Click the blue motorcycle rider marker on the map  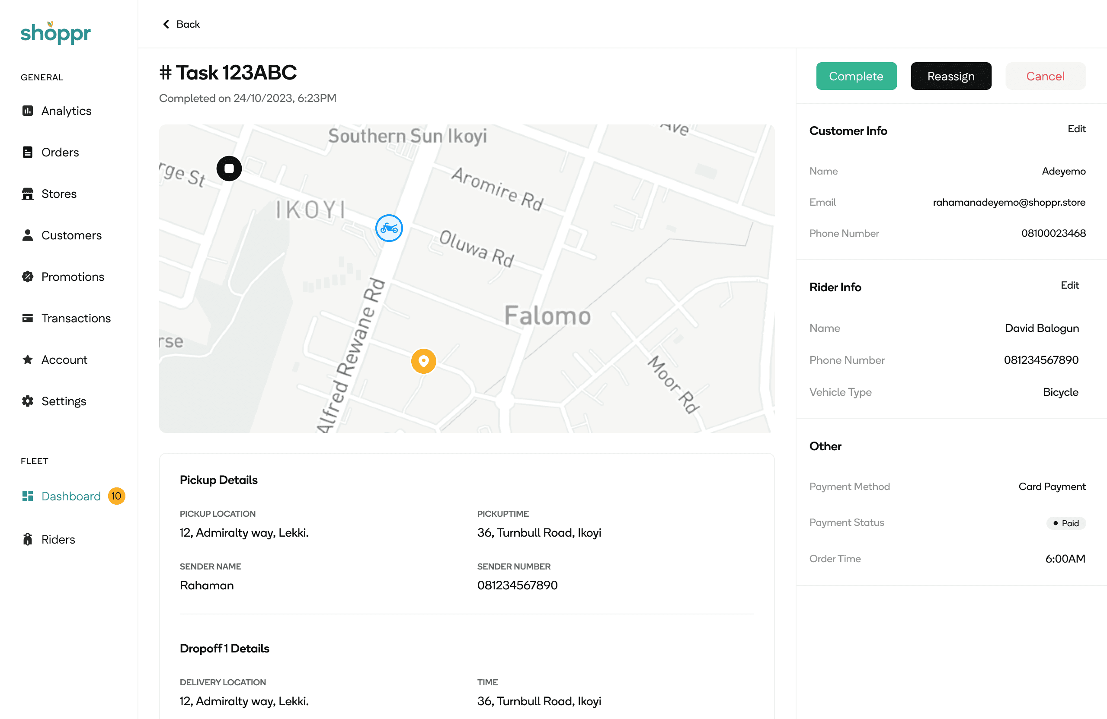tap(389, 228)
